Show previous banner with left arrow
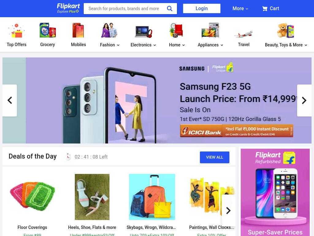This screenshot has width=314, height=236. (x=10, y=100)
